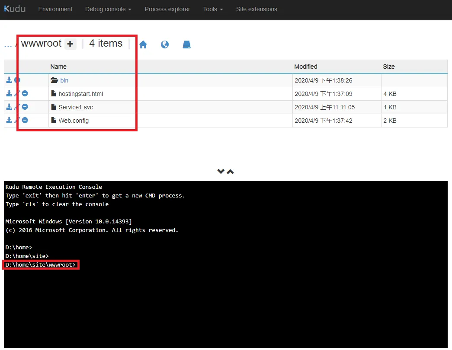Edit hostingstart.html with pencil icon

17,93
